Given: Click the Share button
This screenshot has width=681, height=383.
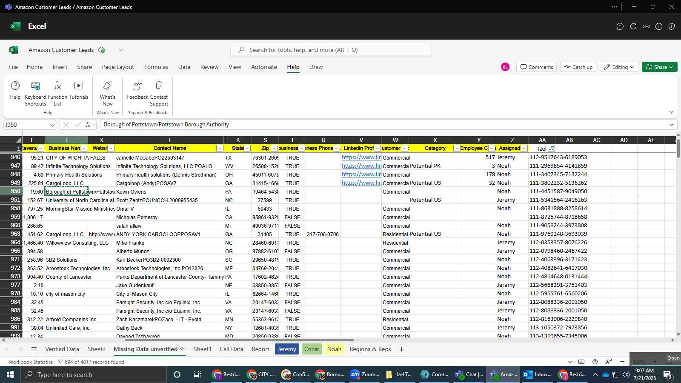Looking at the screenshot, I should point(660,67).
